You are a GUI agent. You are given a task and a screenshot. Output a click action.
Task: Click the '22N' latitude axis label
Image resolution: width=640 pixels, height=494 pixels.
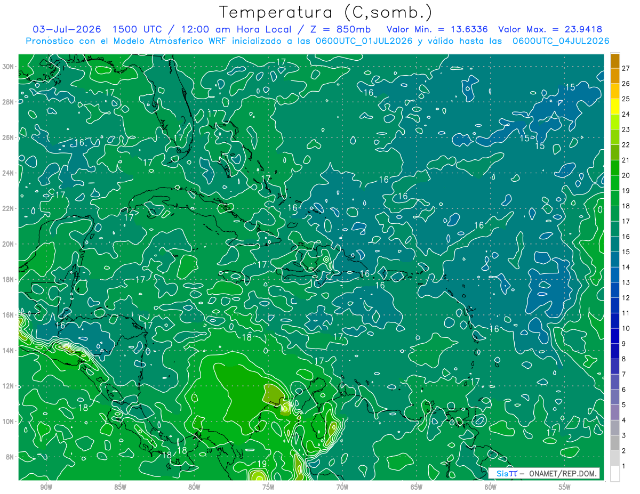pyautogui.click(x=9, y=208)
